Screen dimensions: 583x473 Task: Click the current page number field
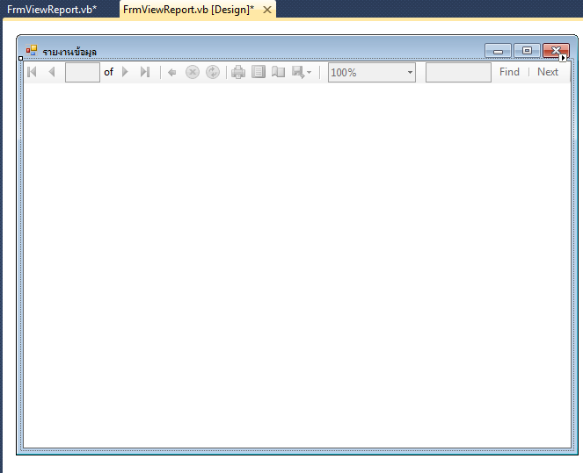coord(83,72)
